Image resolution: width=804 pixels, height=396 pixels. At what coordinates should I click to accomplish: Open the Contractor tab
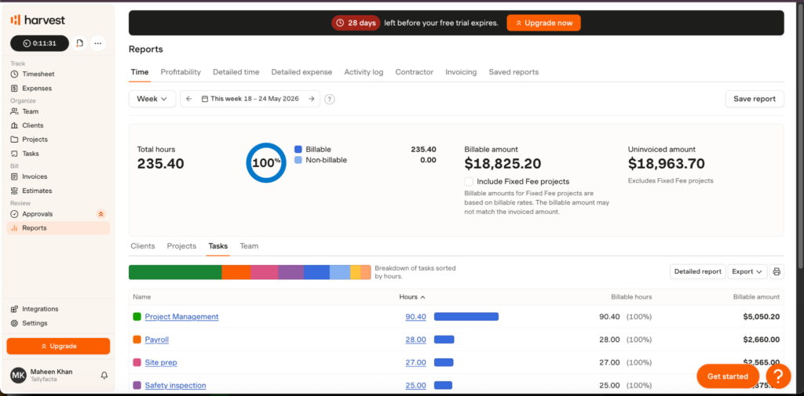click(x=415, y=72)
